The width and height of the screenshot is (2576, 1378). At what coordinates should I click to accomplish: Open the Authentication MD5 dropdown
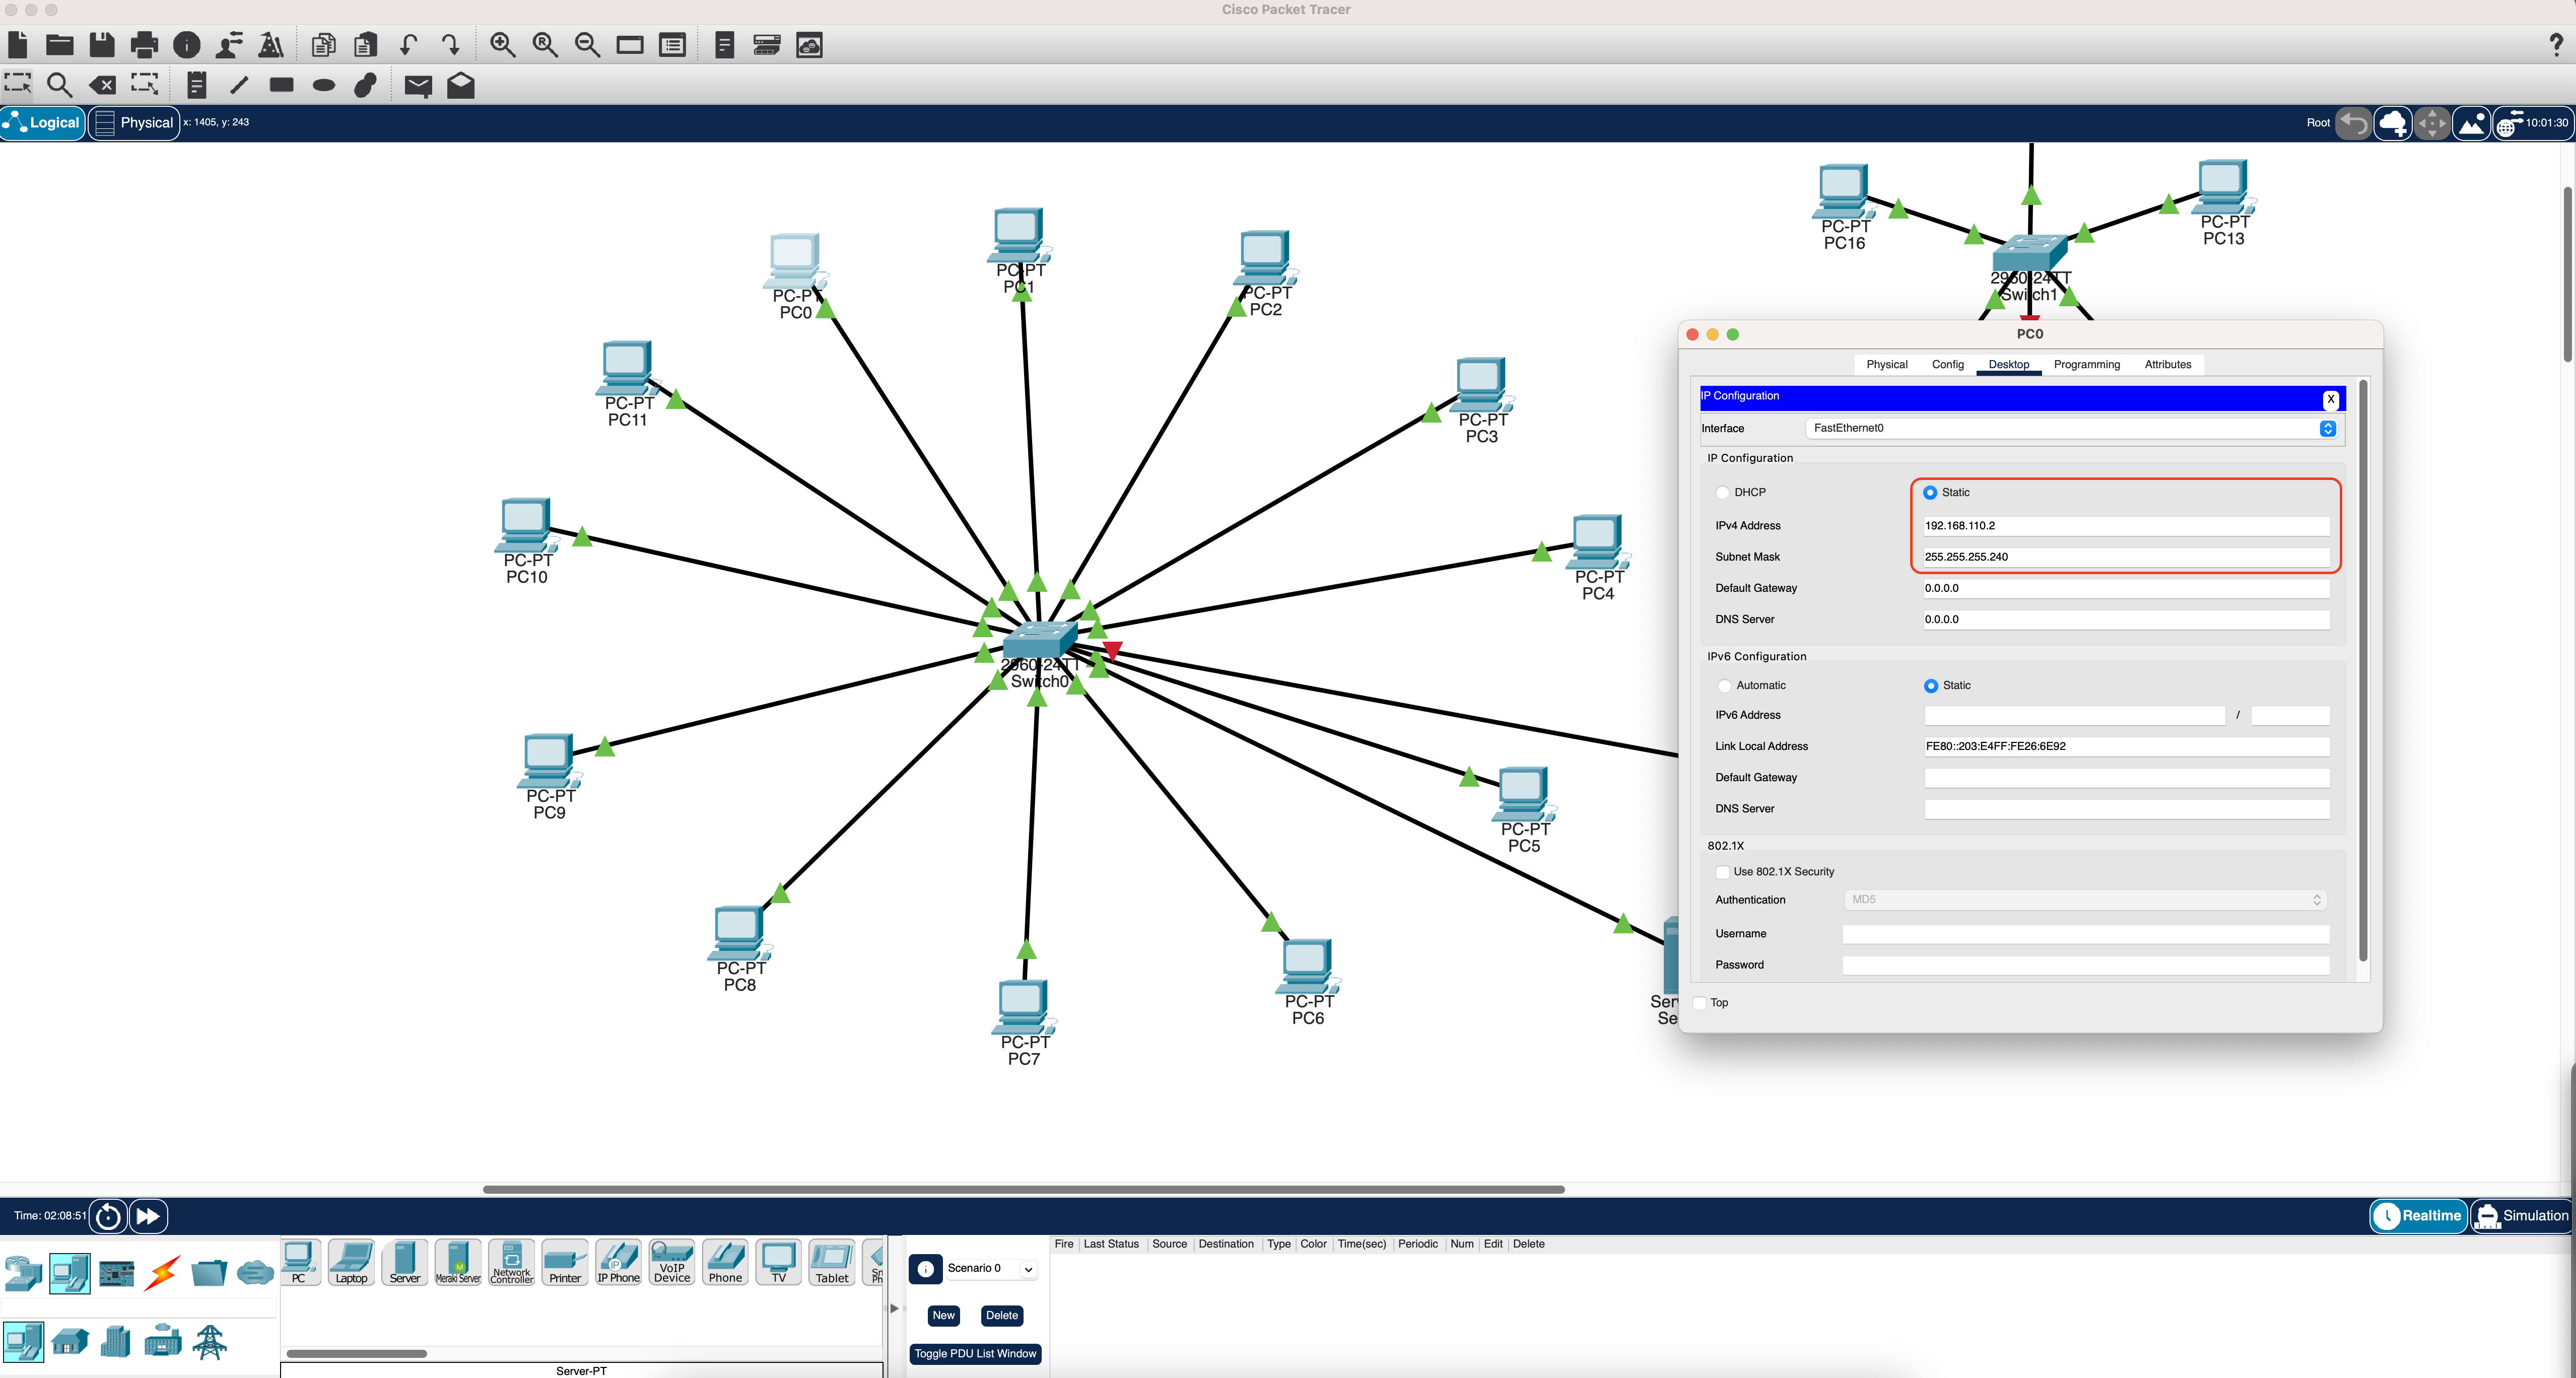[2085, 900]
